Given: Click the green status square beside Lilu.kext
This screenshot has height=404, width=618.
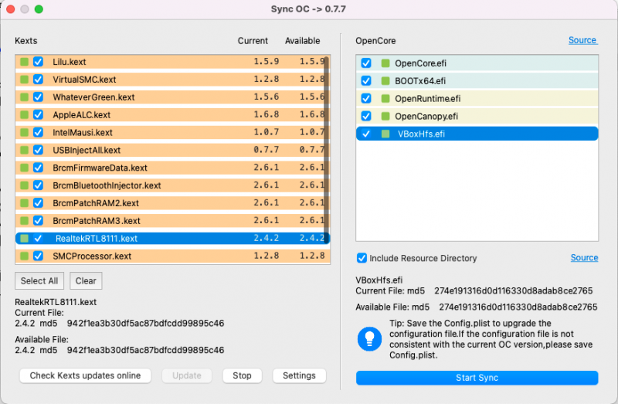Looking at the screenshot, I should click(25, 62).
